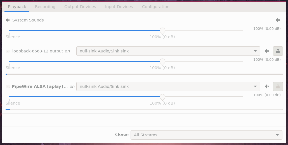This screenshot has height=145, width=288.
Task: Click the loopback-6663-12 output application icon
Action: coord(8,51)
